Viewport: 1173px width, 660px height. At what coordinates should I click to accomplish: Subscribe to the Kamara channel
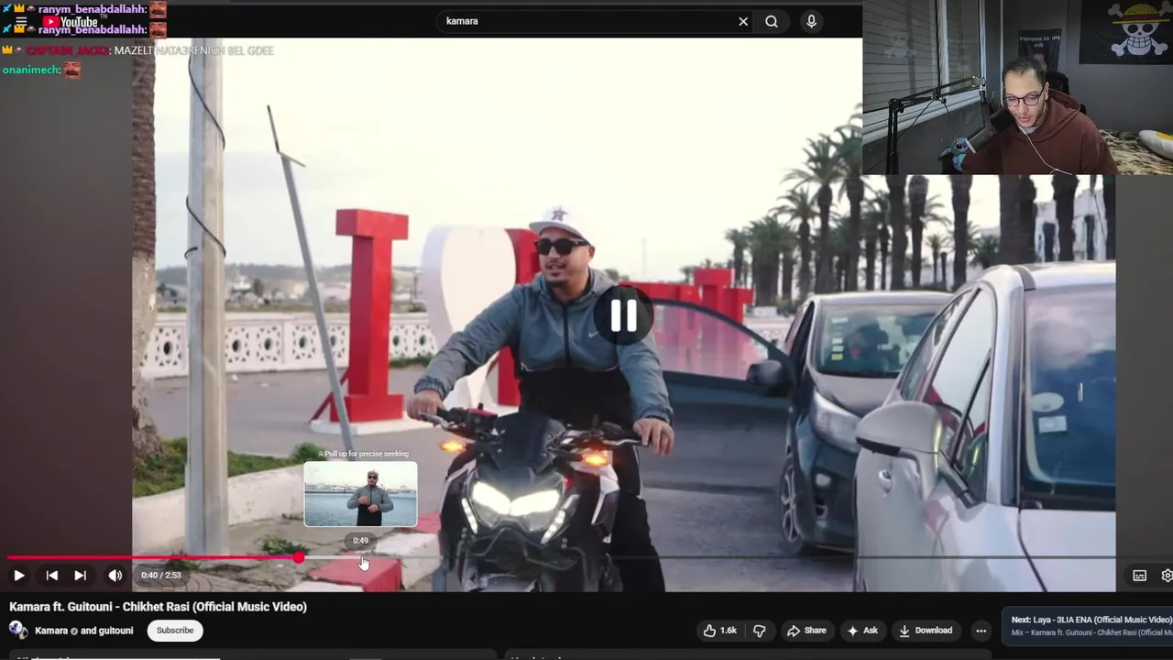pos(175,631)
